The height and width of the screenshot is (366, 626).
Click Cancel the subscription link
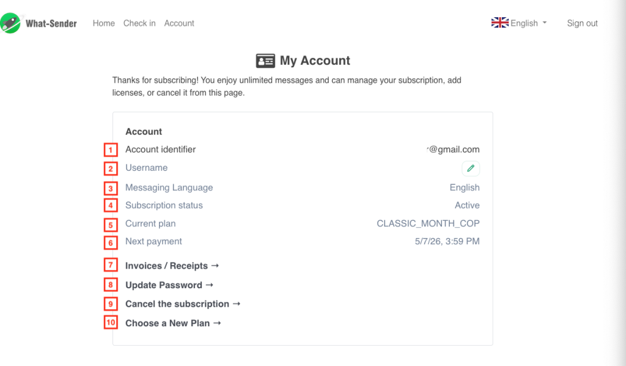183,304
